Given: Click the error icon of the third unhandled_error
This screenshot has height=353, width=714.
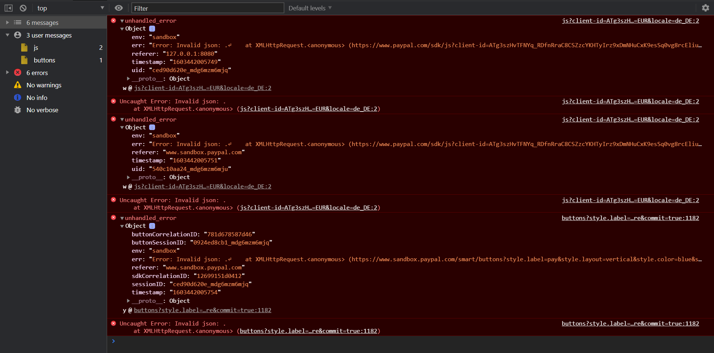Looking at the screenshot, I should click(113, 218).
